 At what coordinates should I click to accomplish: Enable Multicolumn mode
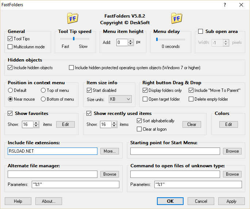click(10, 47)
